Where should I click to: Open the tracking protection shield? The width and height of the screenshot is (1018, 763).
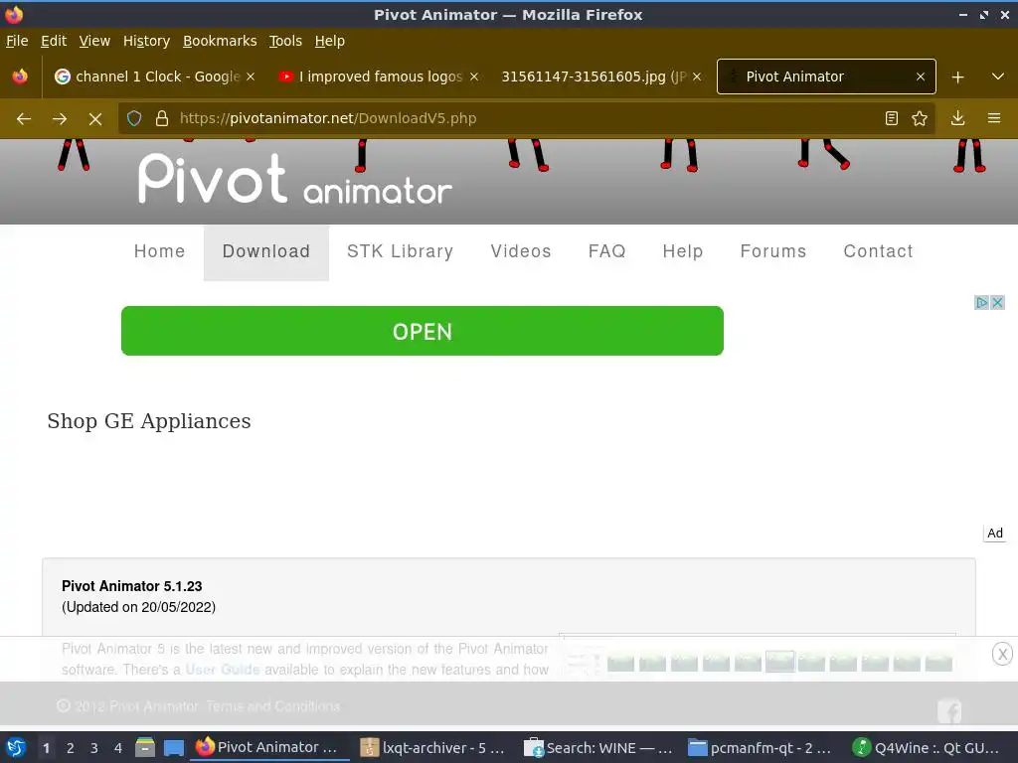click(x=134, y=119)
